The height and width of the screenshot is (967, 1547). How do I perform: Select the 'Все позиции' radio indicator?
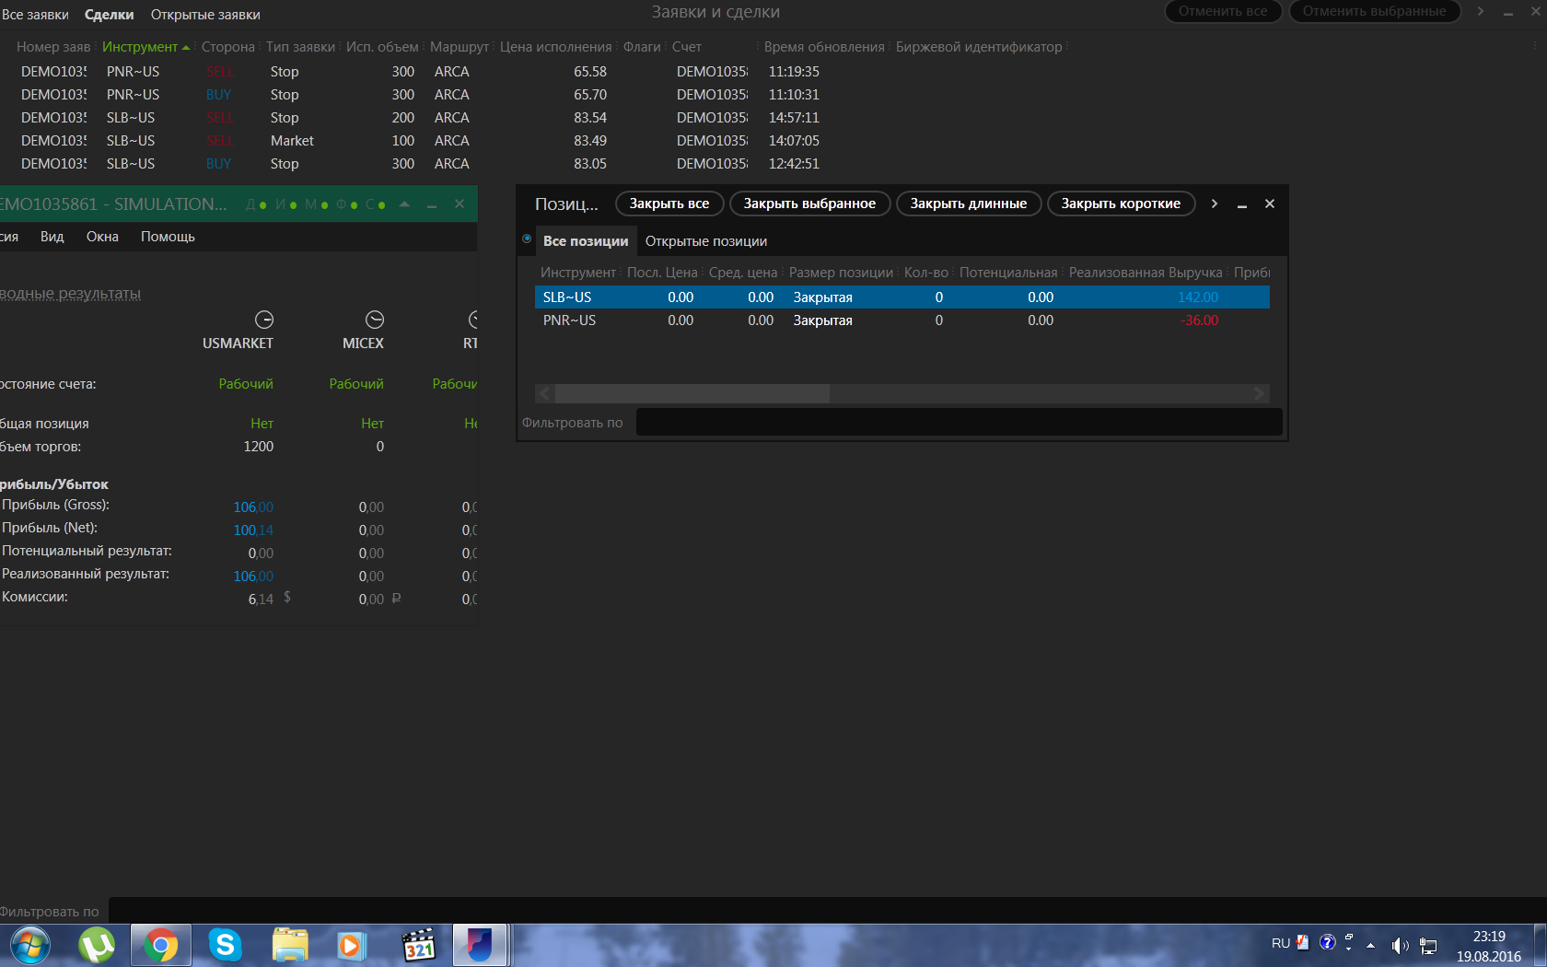pyautogui.click(x=527, y=239)
